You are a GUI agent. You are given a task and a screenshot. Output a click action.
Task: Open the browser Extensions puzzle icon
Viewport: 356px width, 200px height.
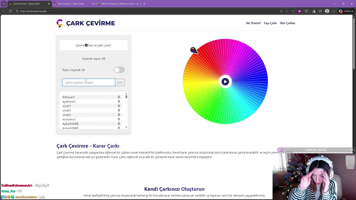tap(306, 11)
